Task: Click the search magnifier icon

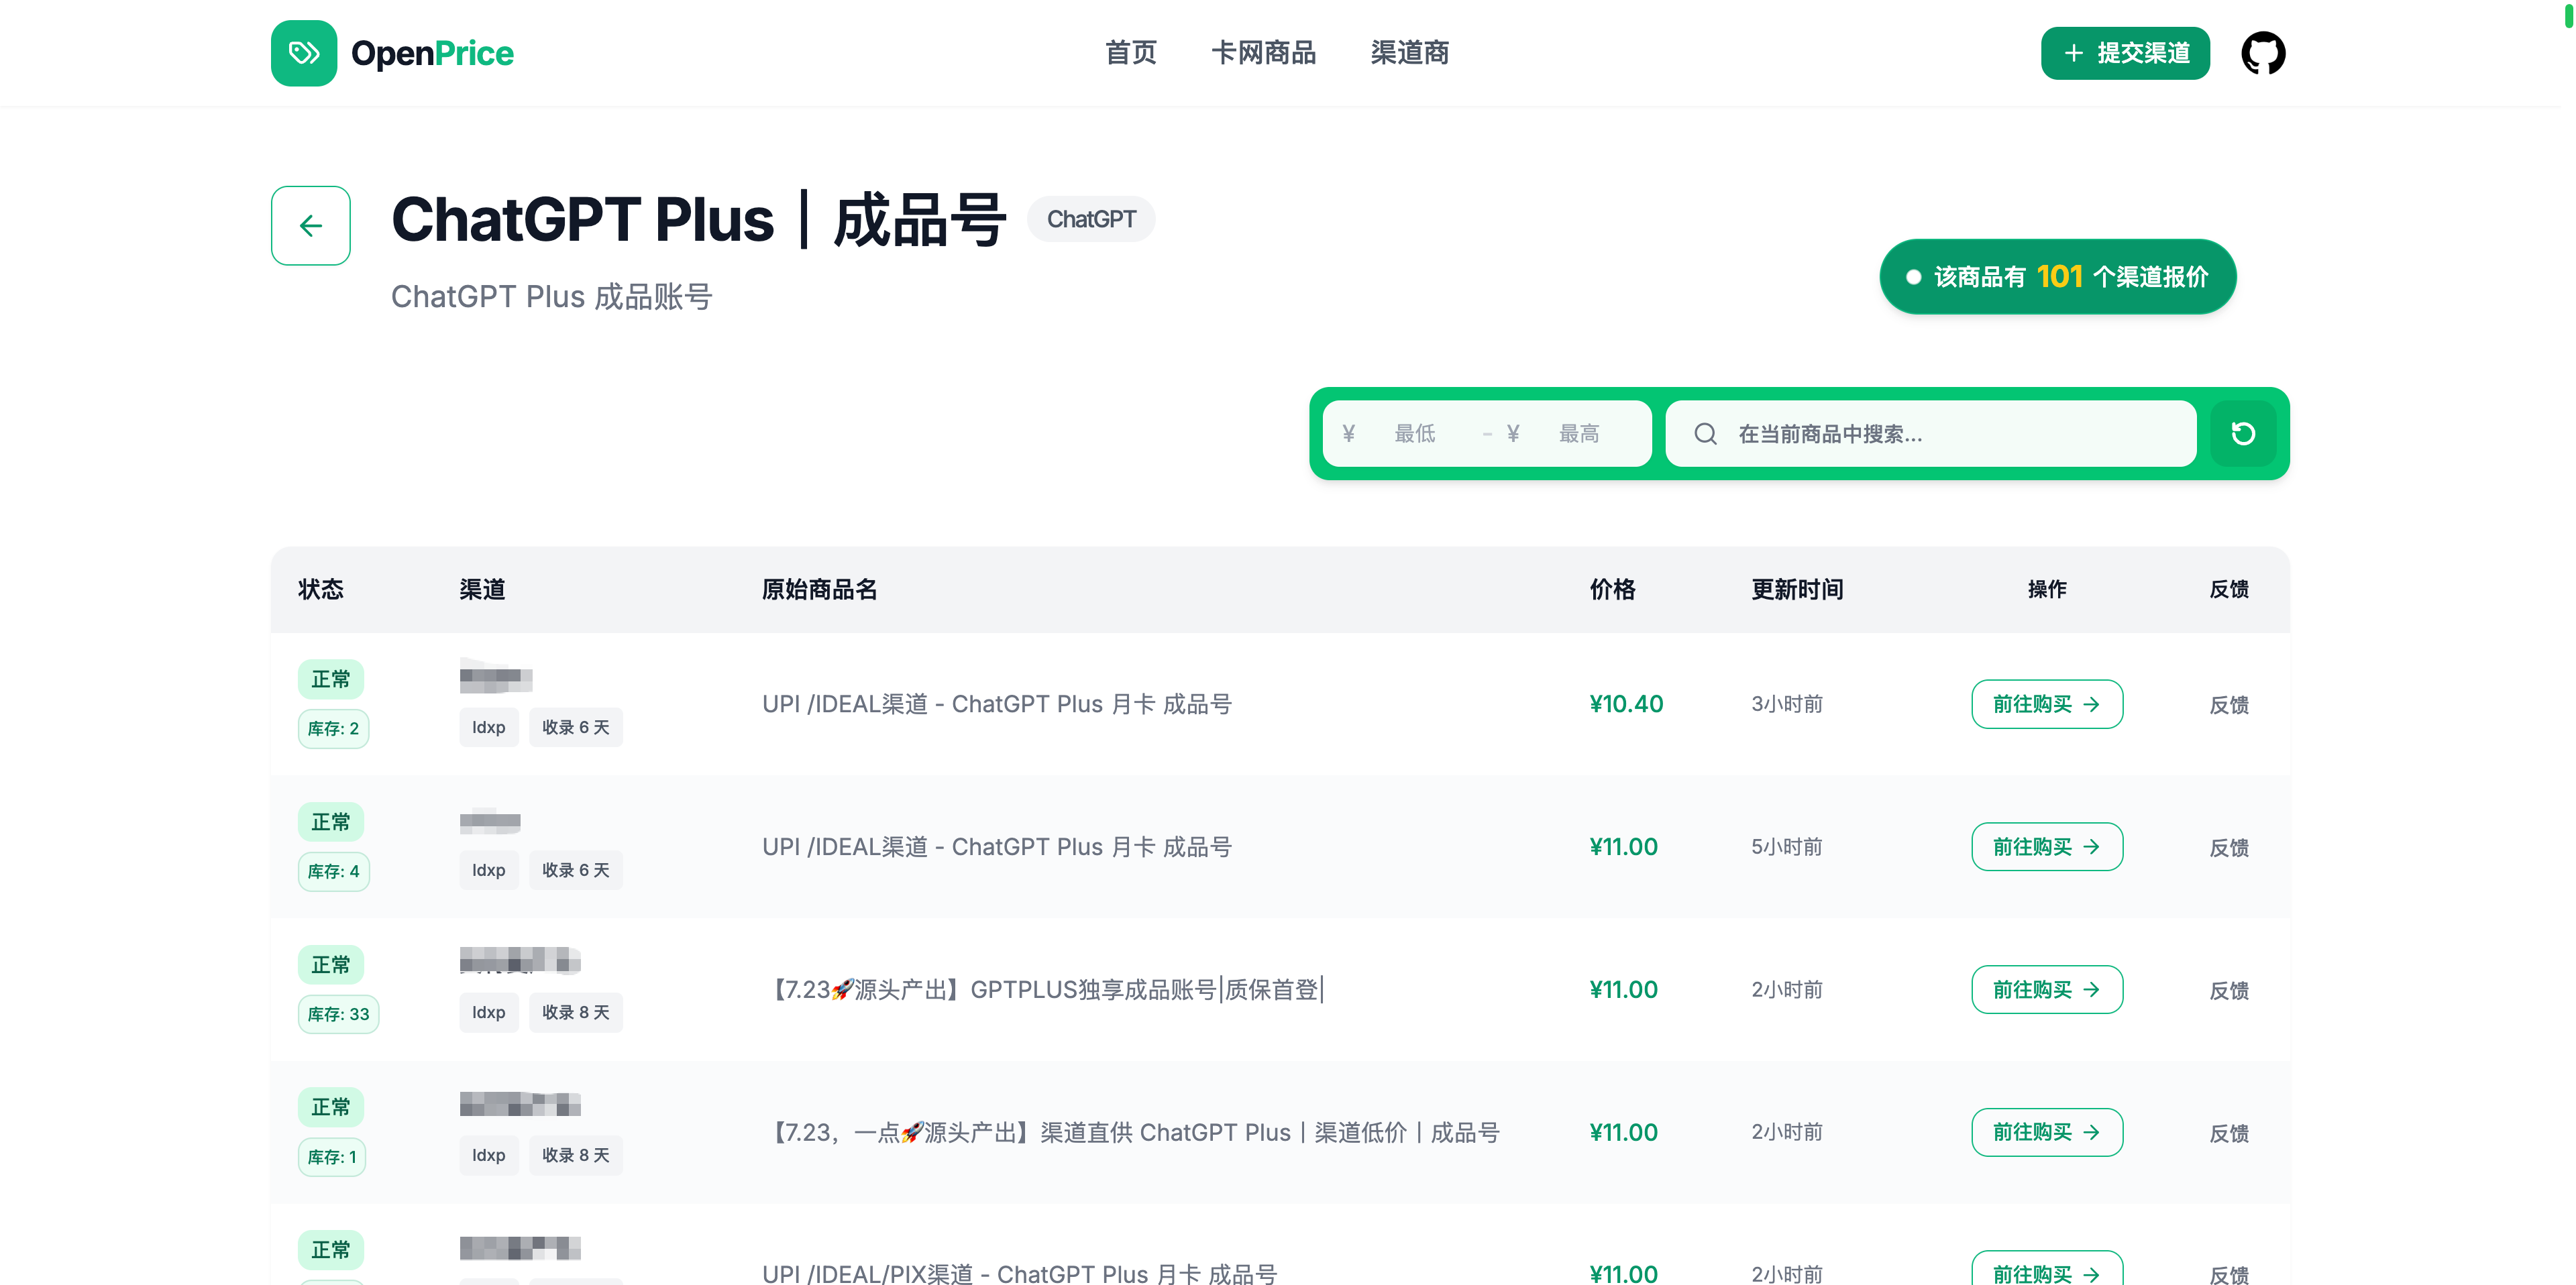Action: tap(1705, 434)
